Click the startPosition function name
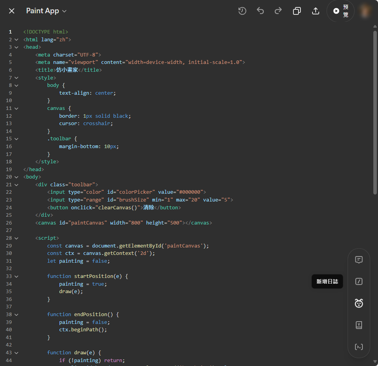Viewport: 378px width, 366px height. coord(94,276)
